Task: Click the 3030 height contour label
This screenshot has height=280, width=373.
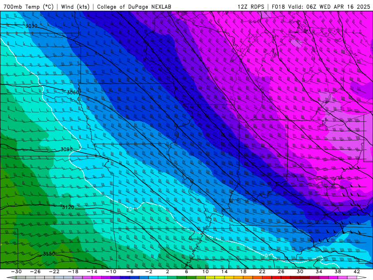Action: [31, 26]
